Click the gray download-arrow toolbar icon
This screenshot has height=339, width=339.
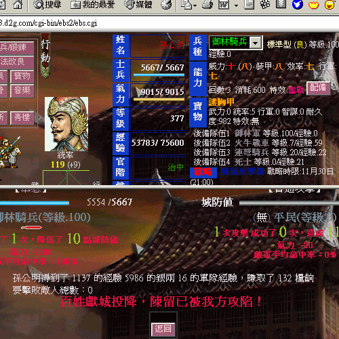(281, 4)
